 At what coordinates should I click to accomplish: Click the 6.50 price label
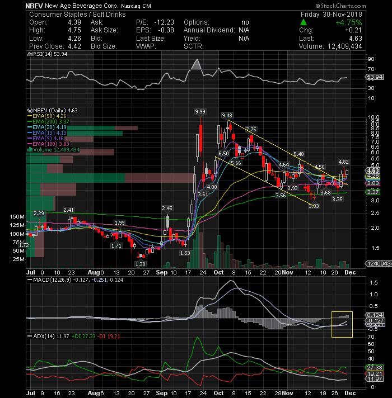pyautogui.click(x=223, y=154)
